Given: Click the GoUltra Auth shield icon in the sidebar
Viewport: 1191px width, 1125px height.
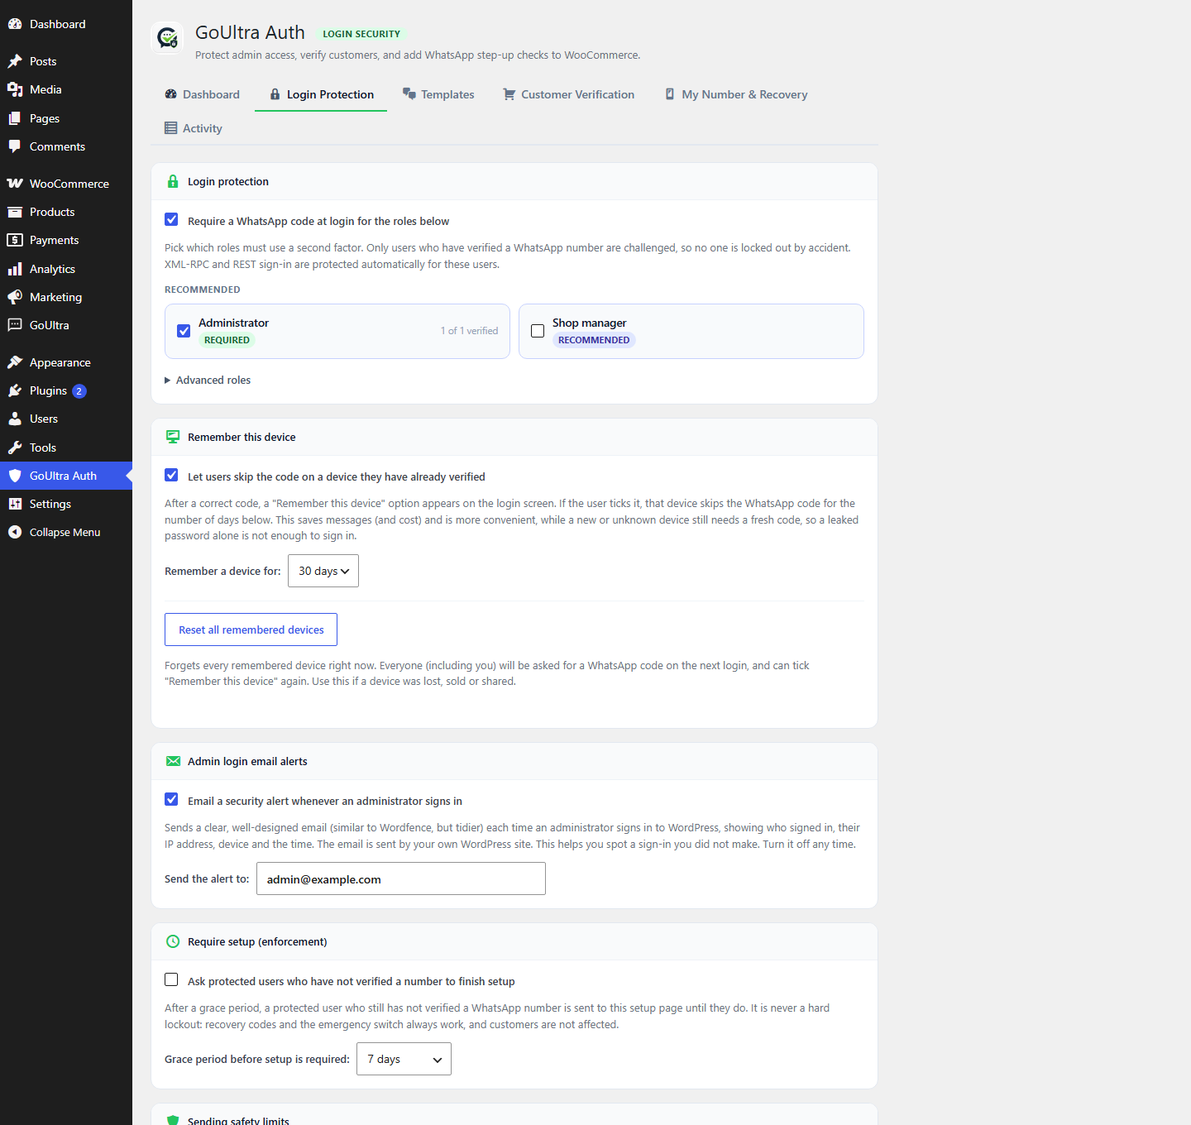Looking at the screenshot, I should click(x=15, y=476).
